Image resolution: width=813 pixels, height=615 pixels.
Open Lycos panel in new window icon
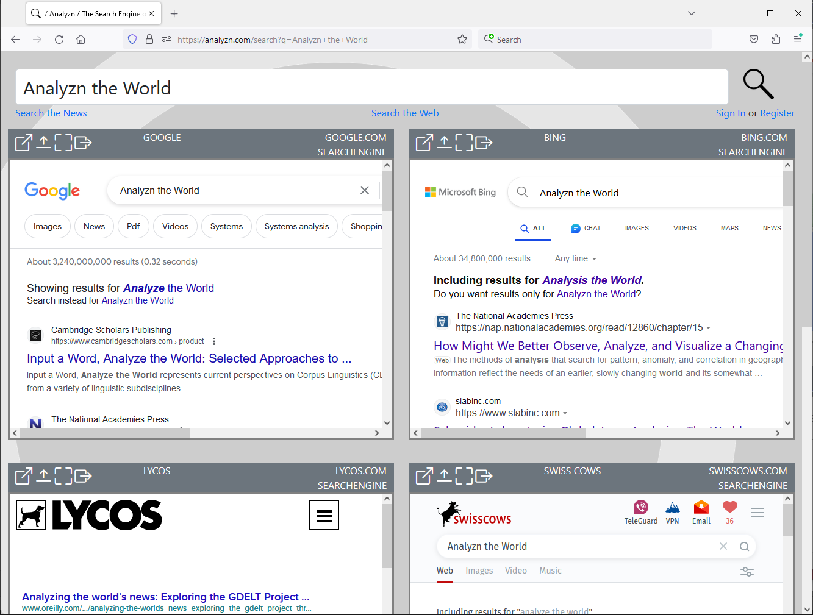pos(23,476)
